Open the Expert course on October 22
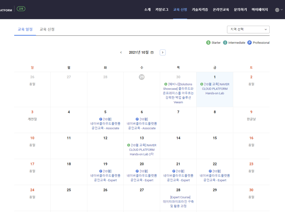 215,176
